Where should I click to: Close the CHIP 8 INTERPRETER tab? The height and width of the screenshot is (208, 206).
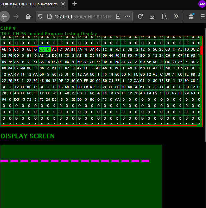click(63, 4)
